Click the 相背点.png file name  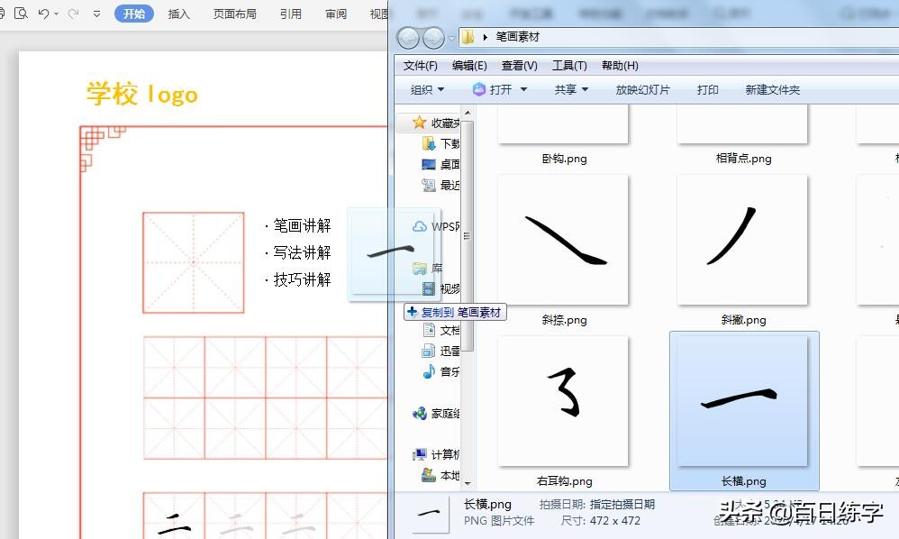point(743,159)
